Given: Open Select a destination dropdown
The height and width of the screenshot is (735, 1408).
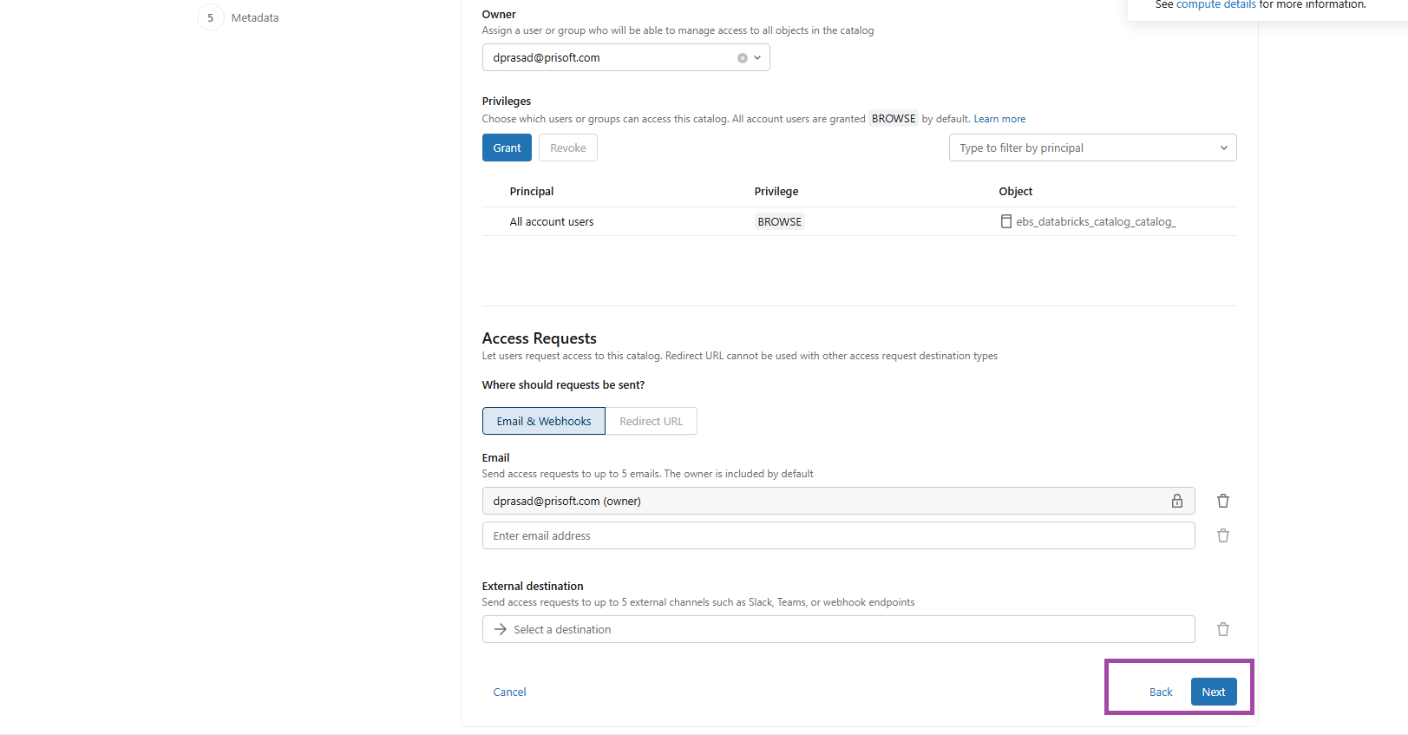Looking at the screenshot, I should tap(838, 629).
